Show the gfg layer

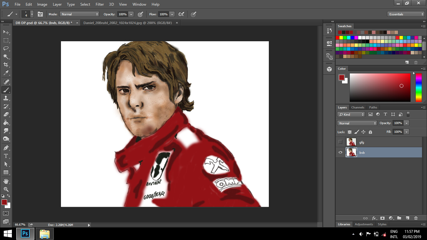tap(340, 142)
